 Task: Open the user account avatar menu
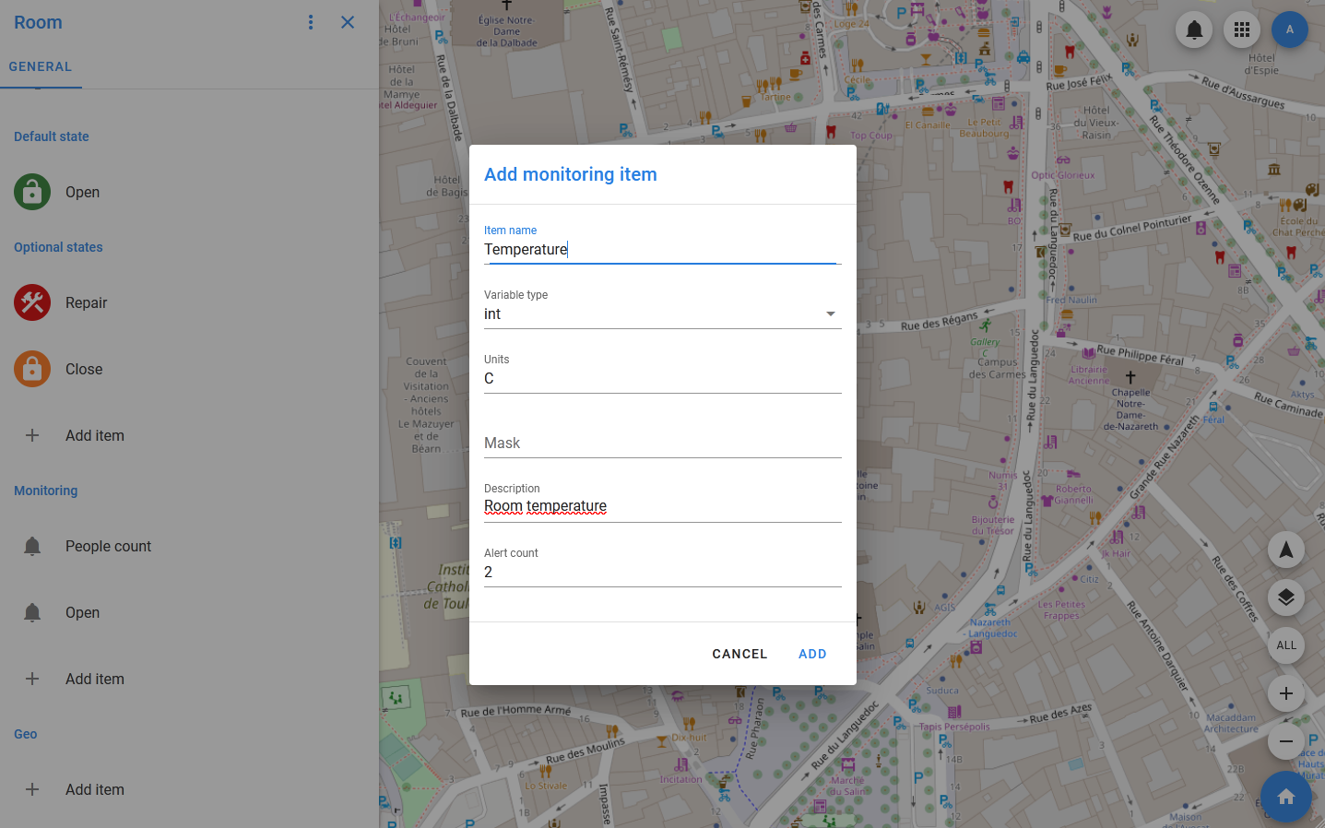tap(1289, 30)
